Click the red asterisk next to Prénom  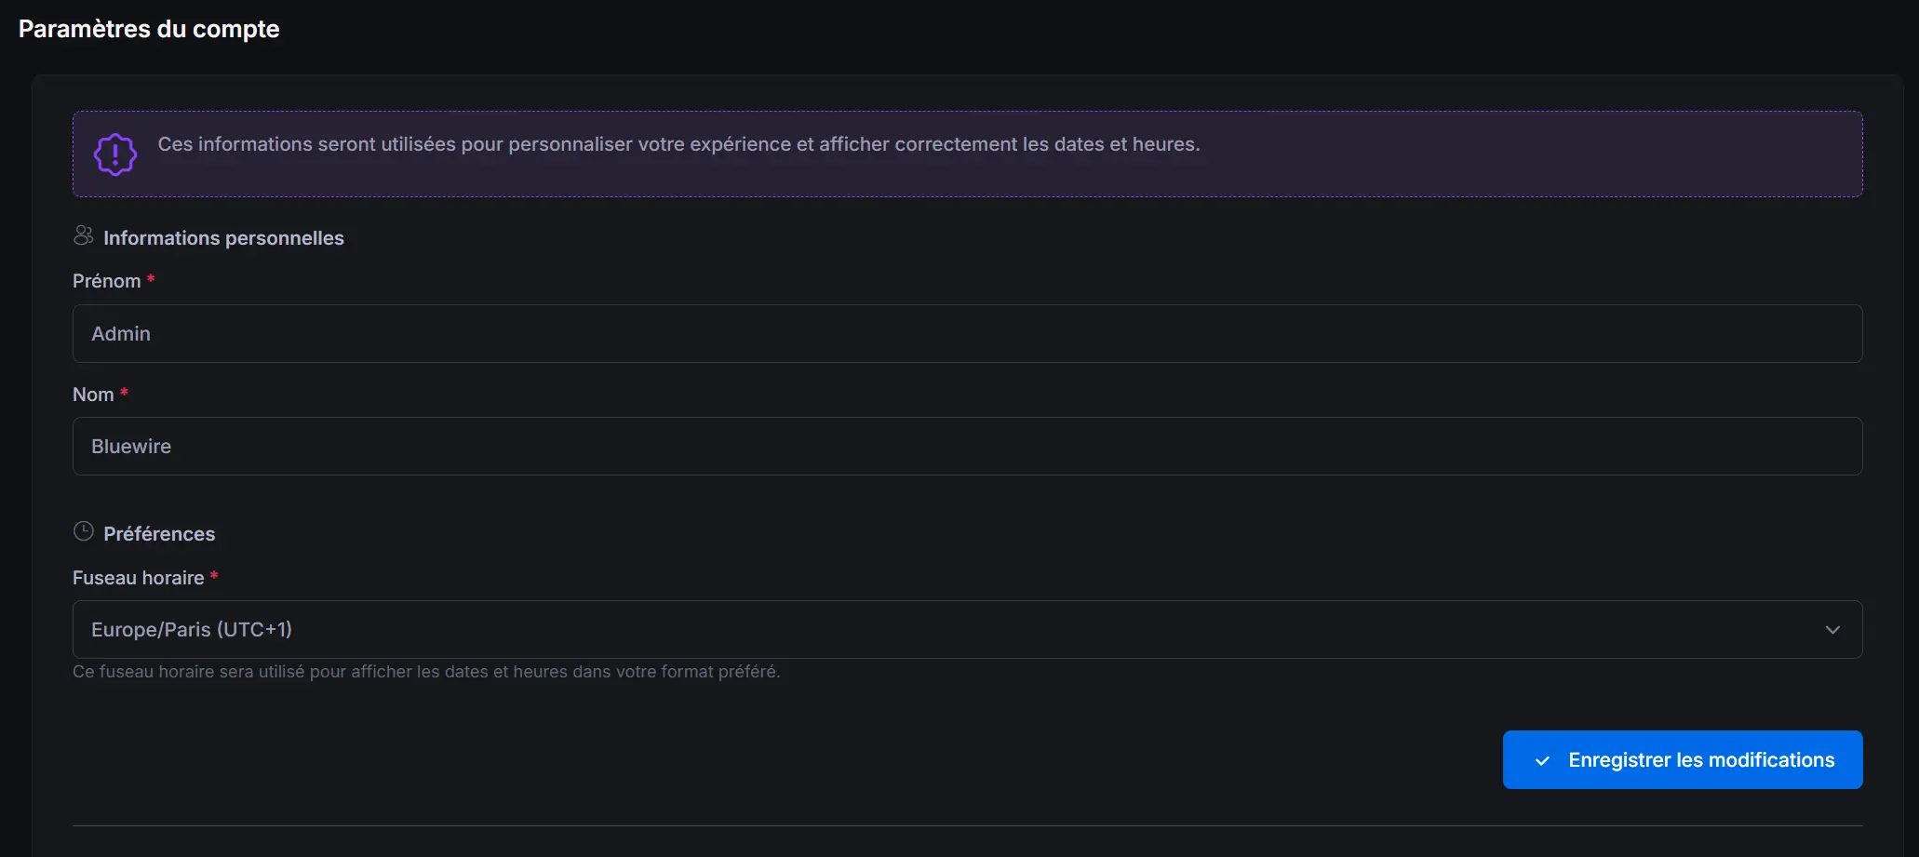click(x=151, y=279)
